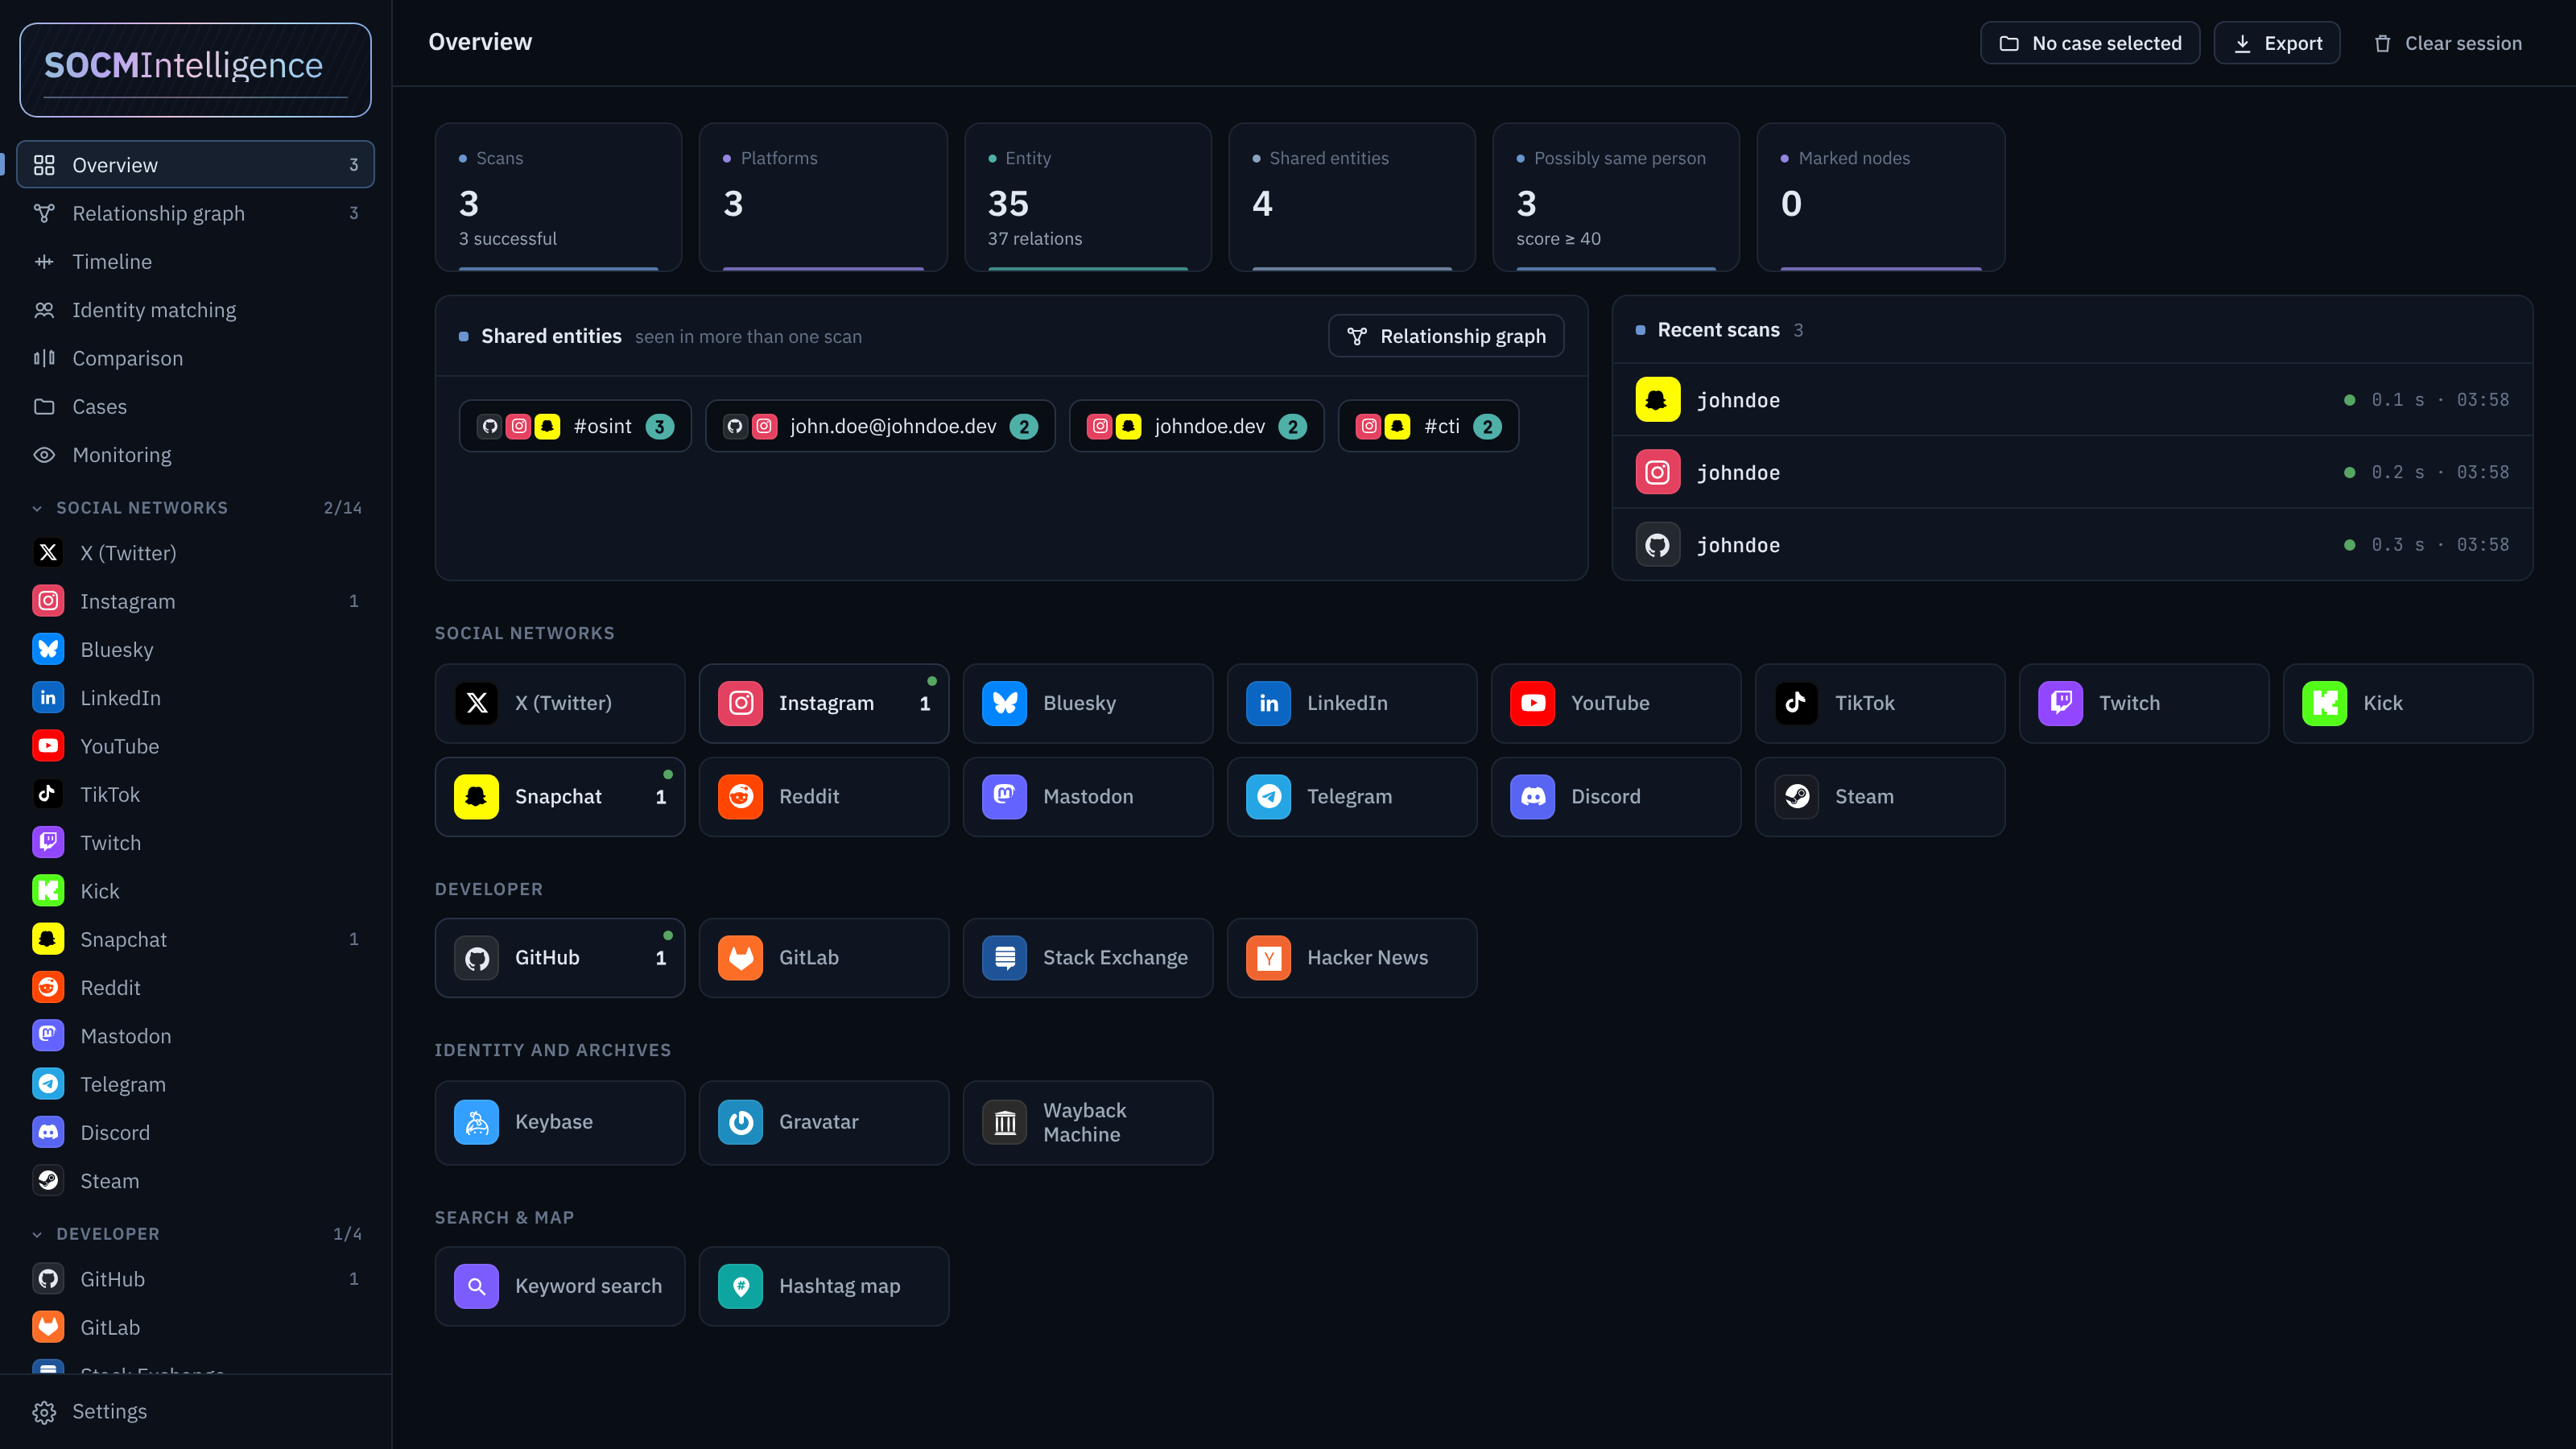Click the Discord platform card
Image resolution: width=2576 pixels, height=1449 pixels.
[x=1615, y=796]
